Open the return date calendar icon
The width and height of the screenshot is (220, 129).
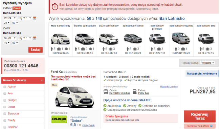pos(35,38)
